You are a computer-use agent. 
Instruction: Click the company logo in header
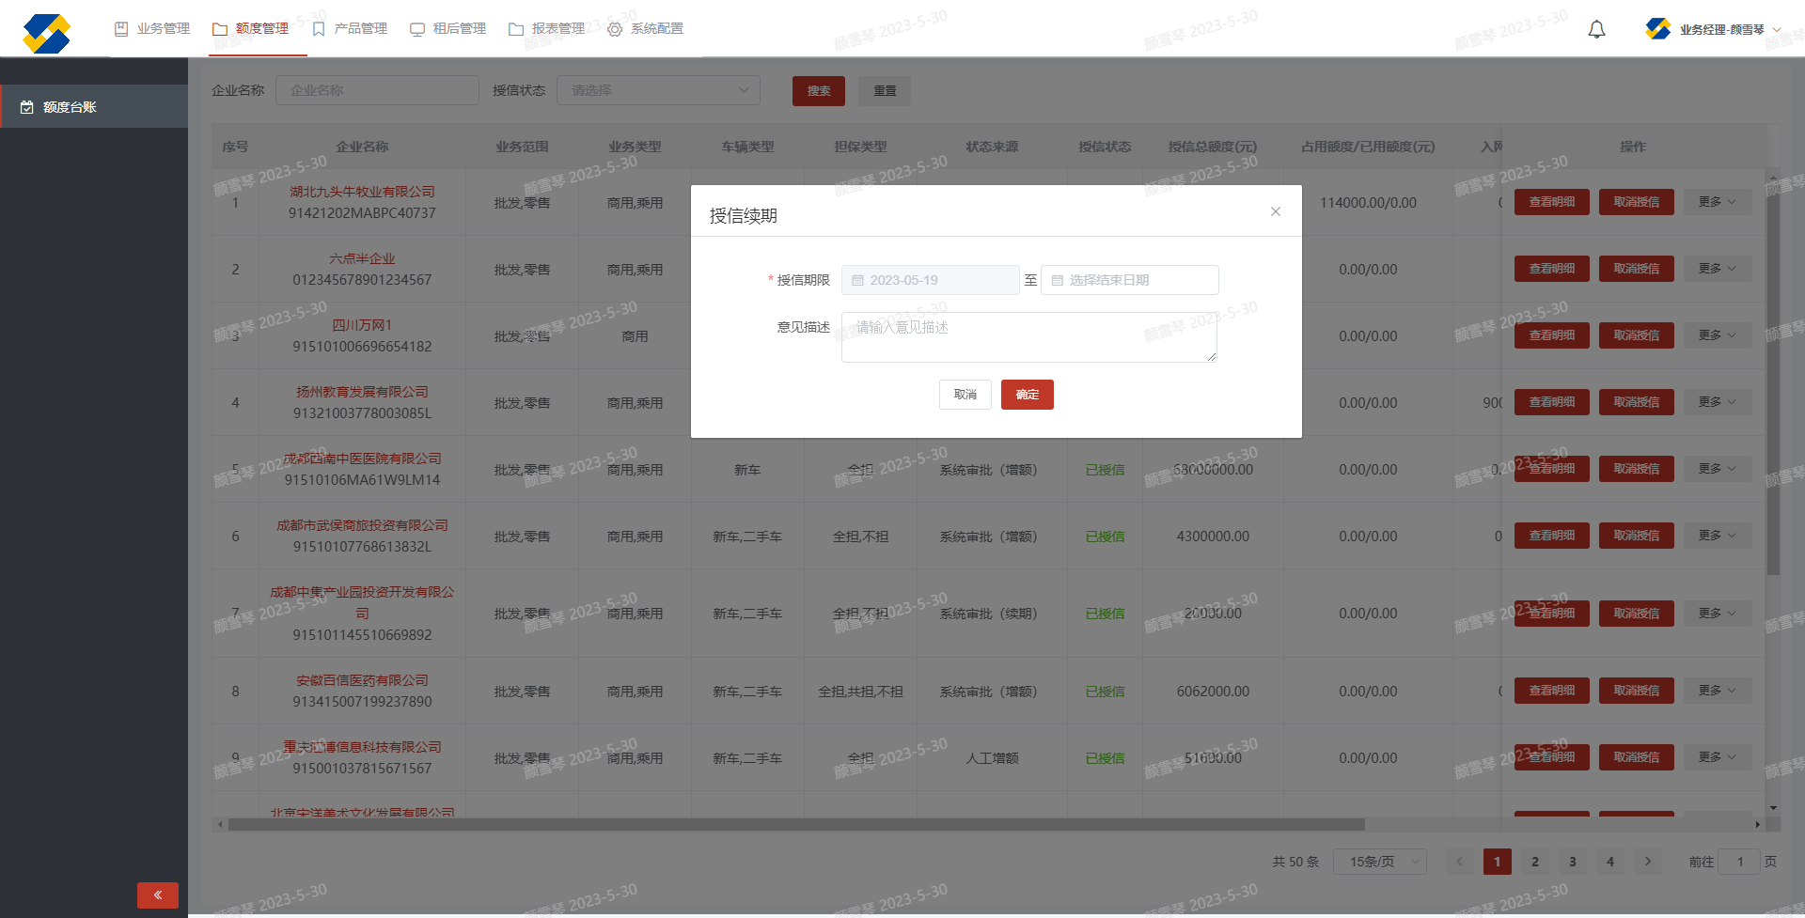pos(47,33)
